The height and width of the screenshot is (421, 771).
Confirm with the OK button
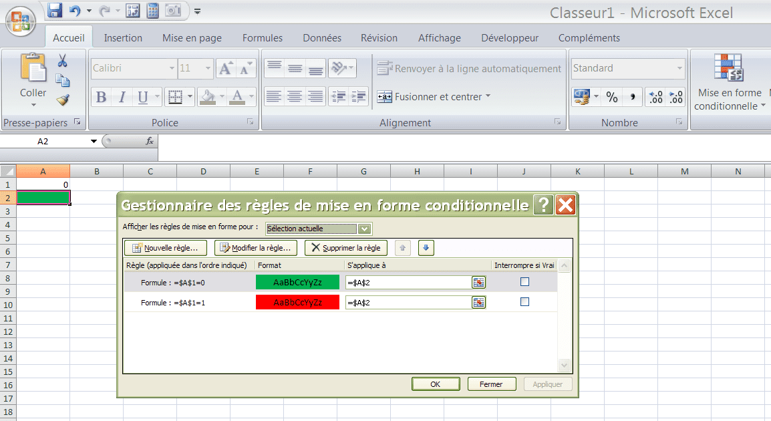click(x=436, y=384)
